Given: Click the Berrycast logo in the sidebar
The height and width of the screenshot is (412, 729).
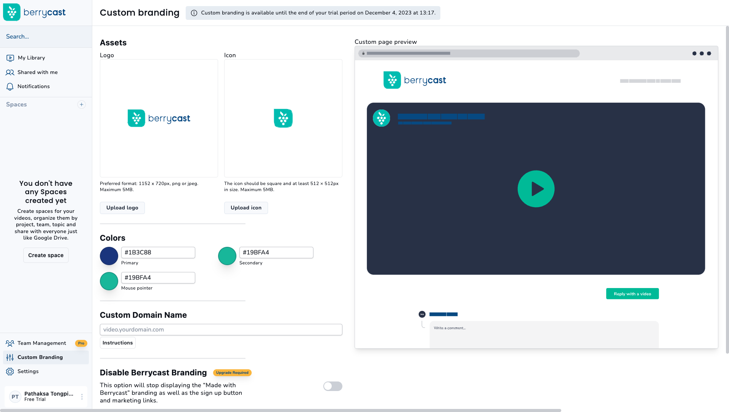Looking at the screenshot, I should pos(34,13).
